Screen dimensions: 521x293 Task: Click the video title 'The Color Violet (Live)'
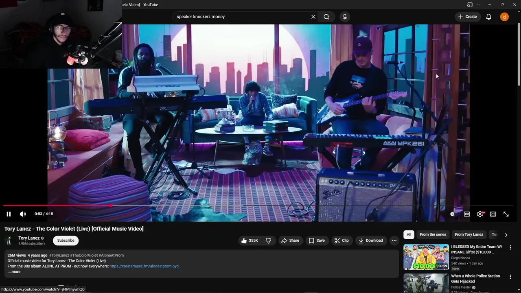(x=74, y=229)
